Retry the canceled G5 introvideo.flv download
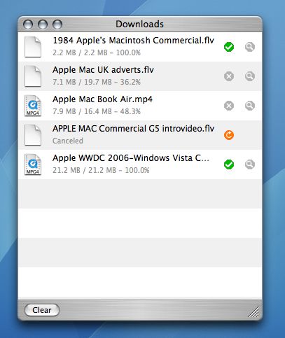285x338 pixels. tap(229, 135)
